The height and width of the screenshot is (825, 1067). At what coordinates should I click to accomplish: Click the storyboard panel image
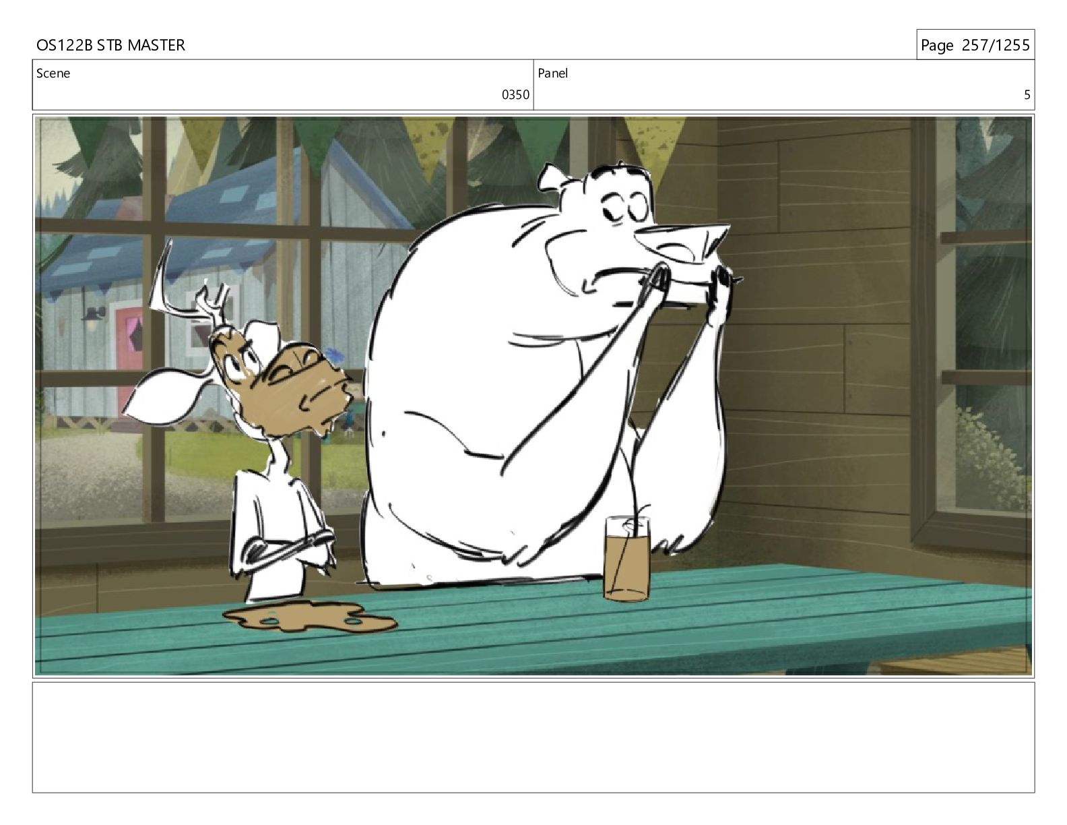[533, 396]
